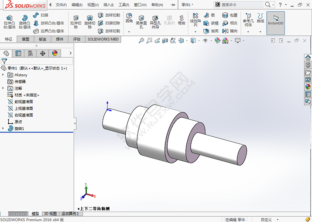Expand the History tree node
Screen dimensions: 312x222
tap(3, 75)
